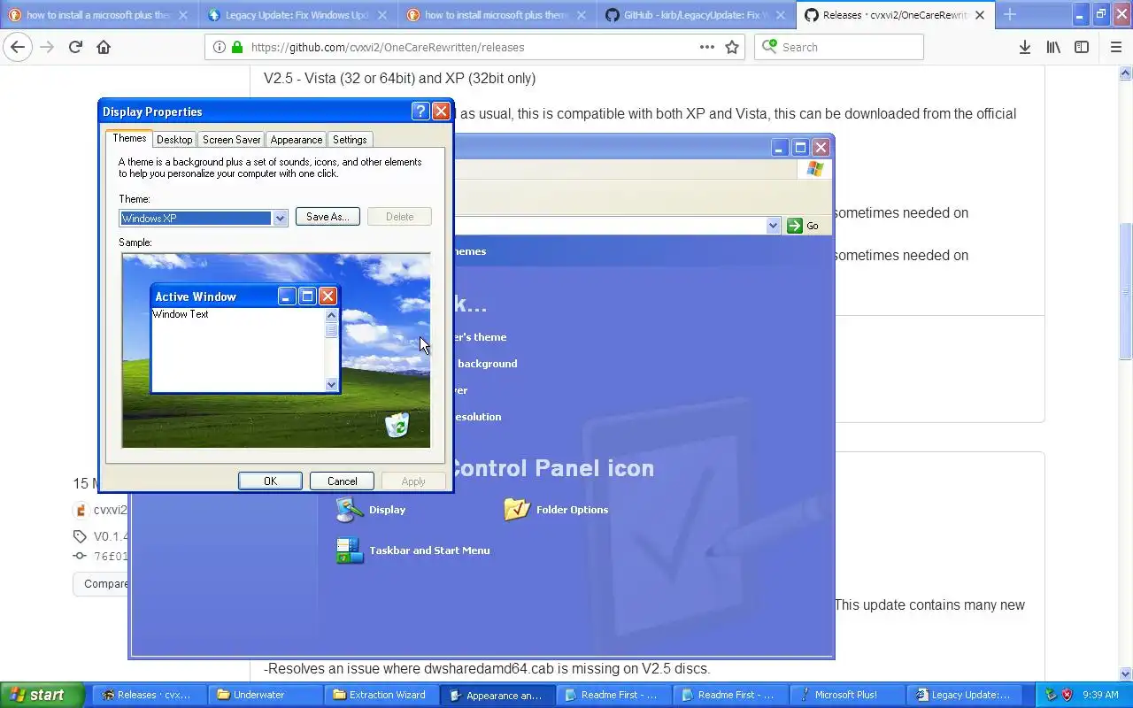
Task: Switch to the Appearance tab
Action: click(x=297, y=140)
